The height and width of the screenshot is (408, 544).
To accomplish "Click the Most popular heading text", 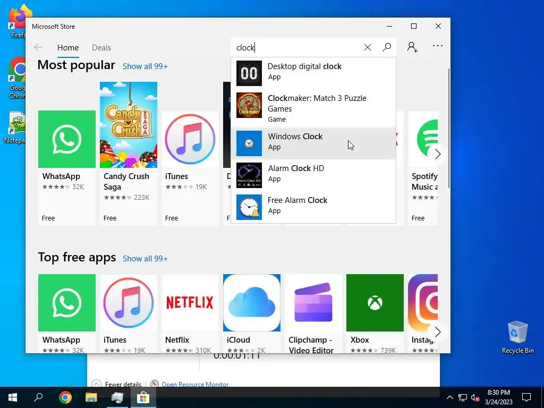I will click(76, 65).
